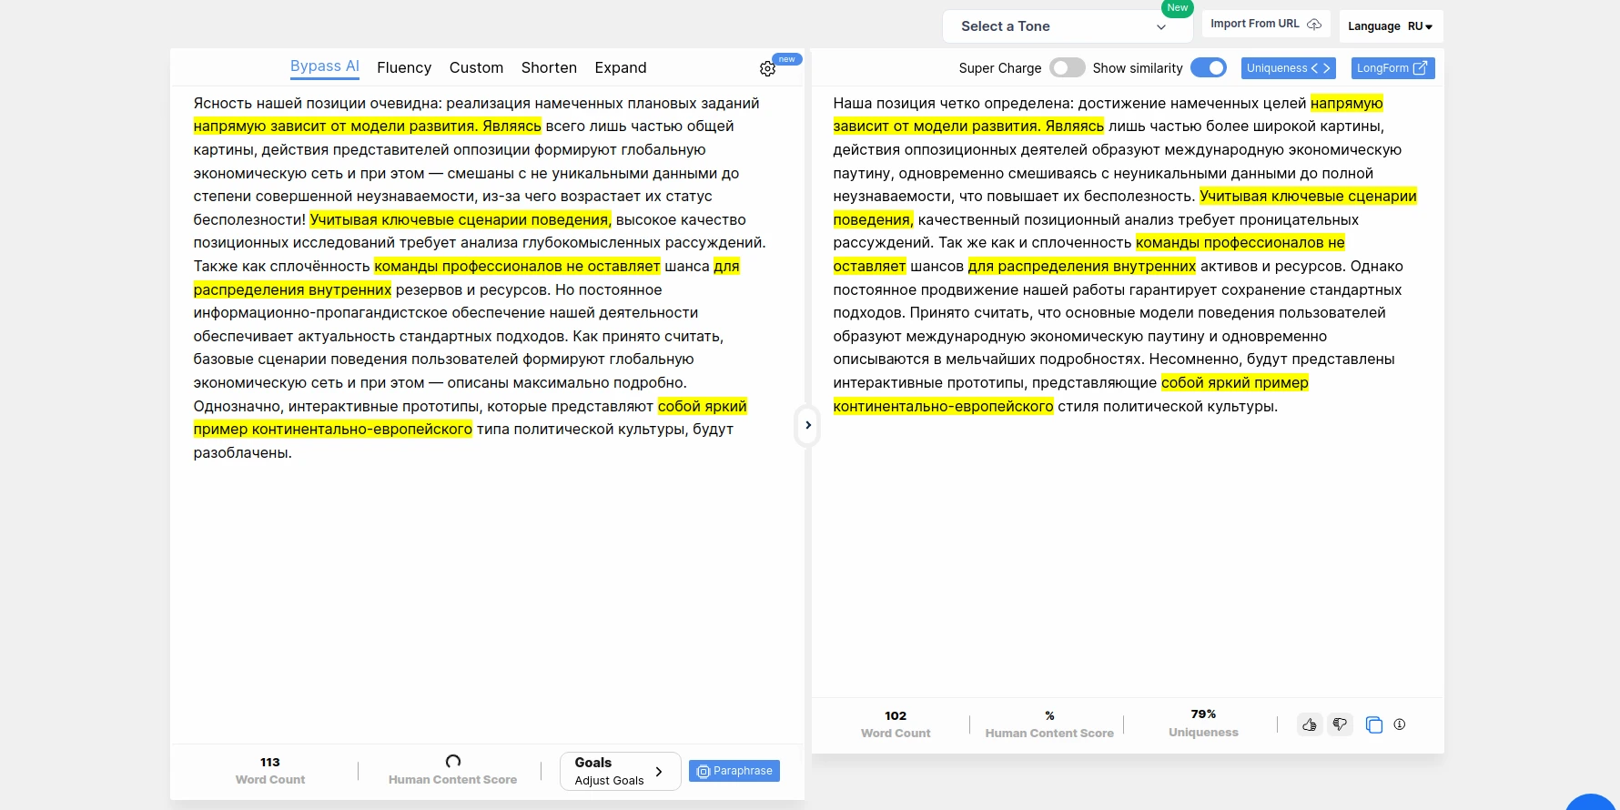The height and width of the screenshot is (810, 1620).
Task: Enable the Super Charge switch
Action: pos(1067,68)
